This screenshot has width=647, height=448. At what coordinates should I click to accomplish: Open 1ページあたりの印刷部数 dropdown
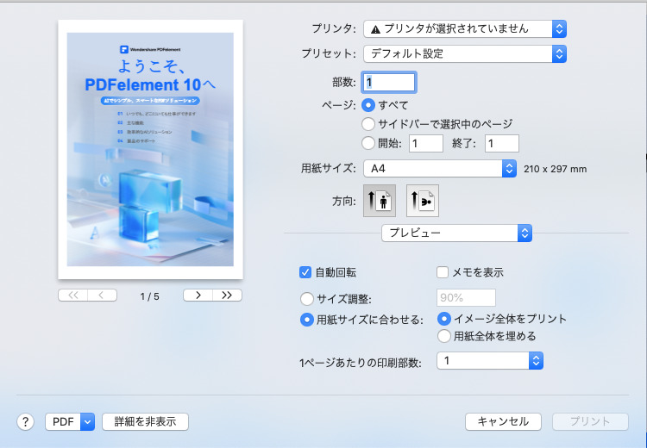[490, 361]
